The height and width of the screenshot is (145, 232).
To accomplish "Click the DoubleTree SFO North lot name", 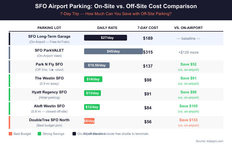I will [x=49, y=120].
